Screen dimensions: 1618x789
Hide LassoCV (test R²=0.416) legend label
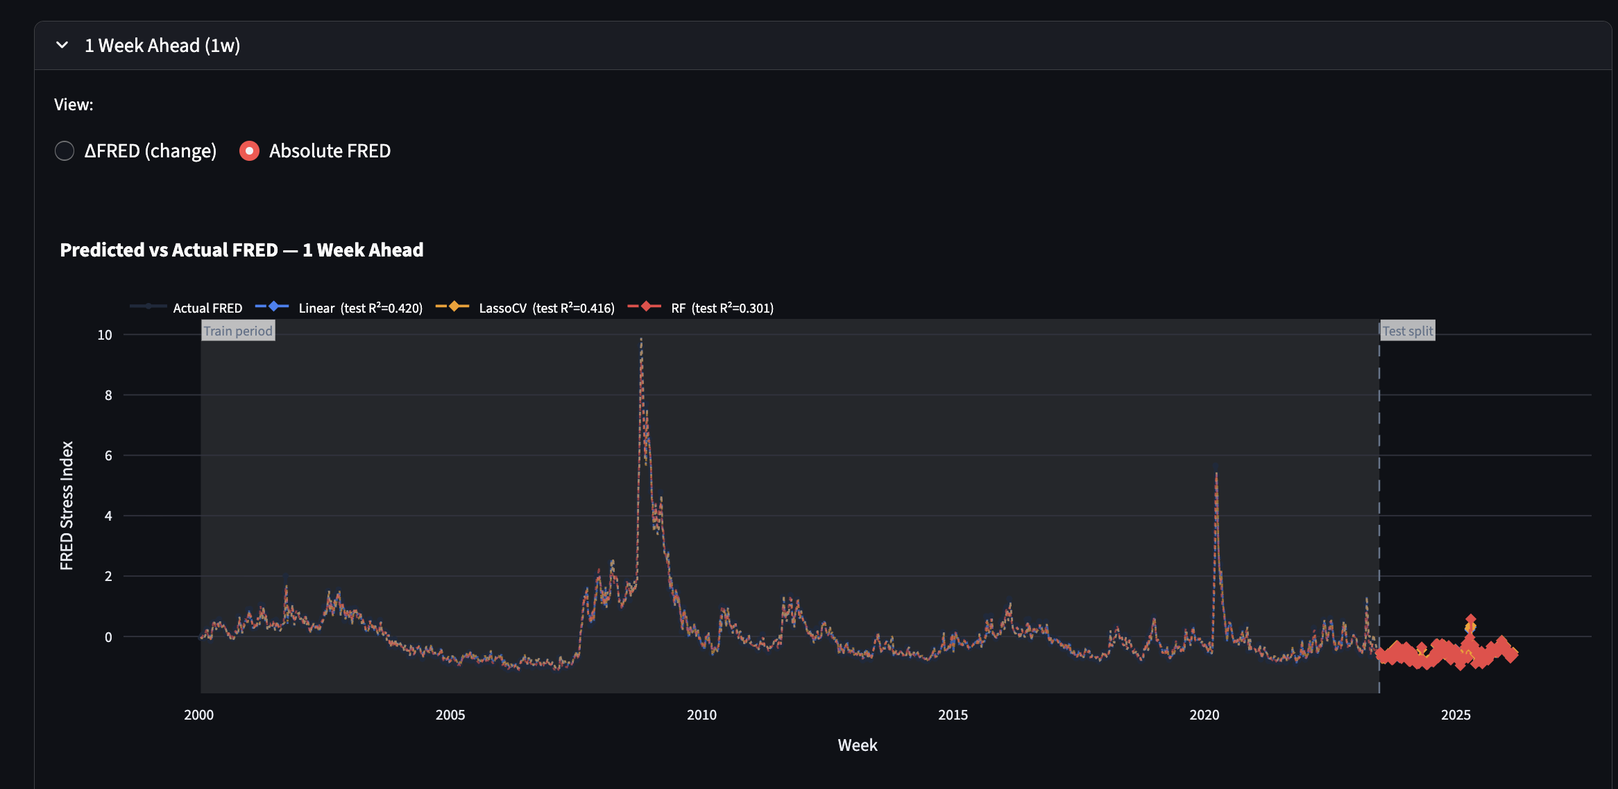click(x=547, y=308)
